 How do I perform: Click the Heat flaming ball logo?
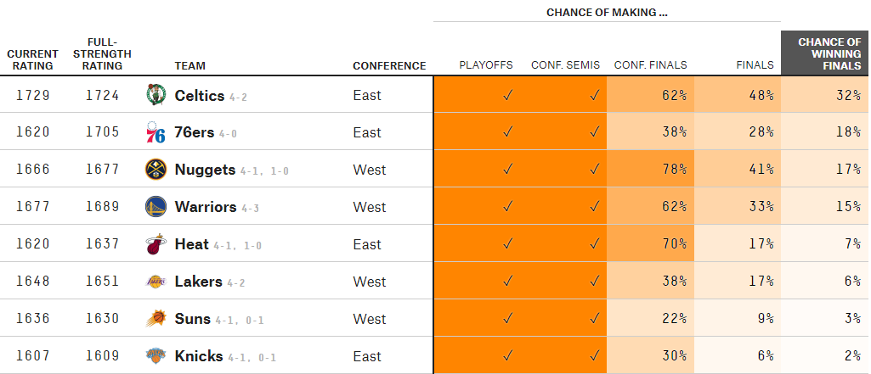tap(156, 244)
